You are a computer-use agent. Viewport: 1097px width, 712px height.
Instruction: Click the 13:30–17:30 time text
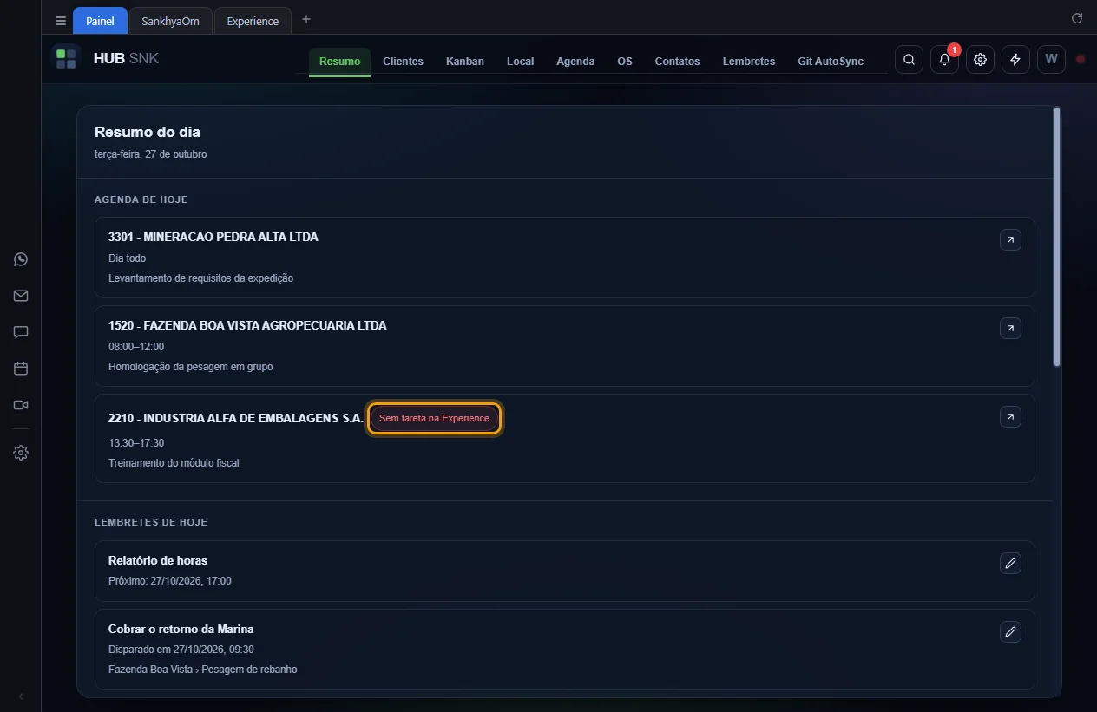[x=136, y=443]
